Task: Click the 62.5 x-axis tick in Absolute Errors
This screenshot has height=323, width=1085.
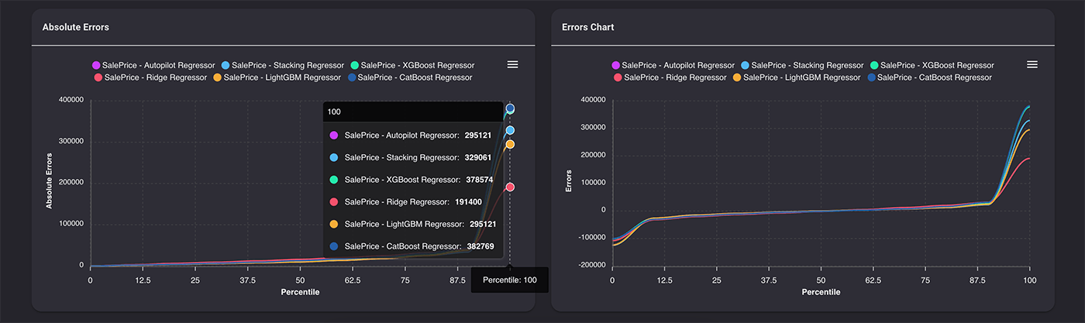Action: (353, 280)
